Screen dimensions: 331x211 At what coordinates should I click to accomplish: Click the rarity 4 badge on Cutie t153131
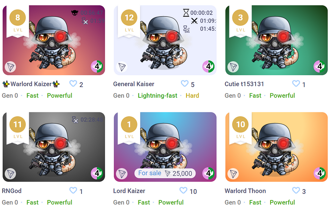[x=320, y=66]
